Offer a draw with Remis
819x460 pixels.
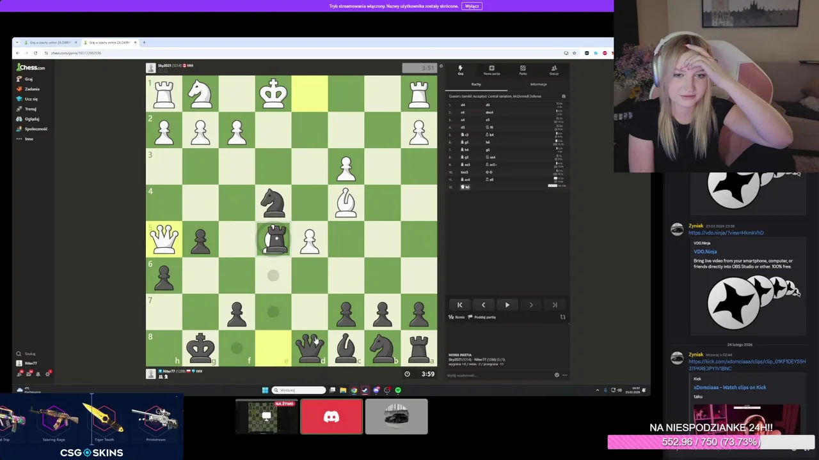click(456, 317)
